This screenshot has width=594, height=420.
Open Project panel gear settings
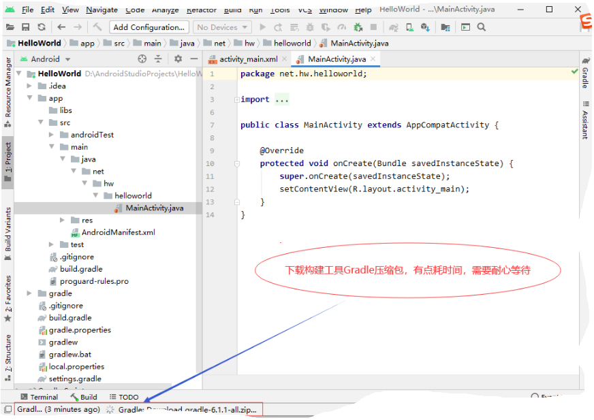pos(178,59)
